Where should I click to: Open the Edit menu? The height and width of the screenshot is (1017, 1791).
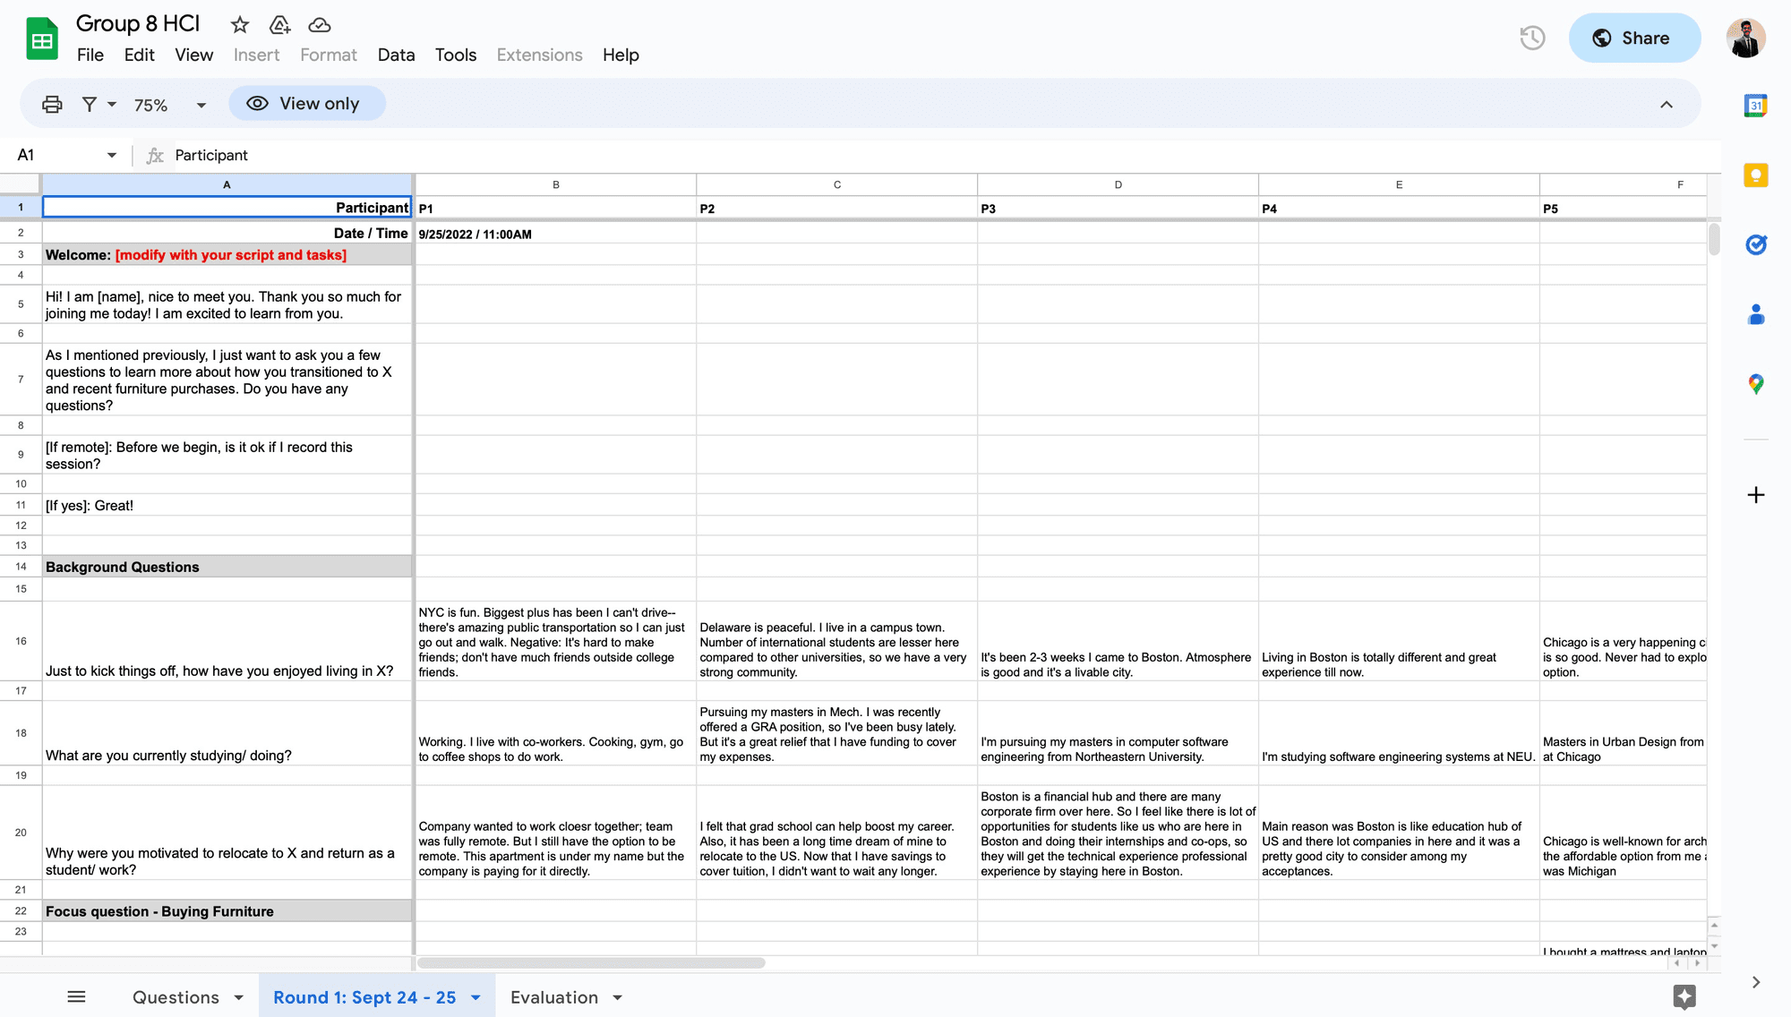point(139,56)
